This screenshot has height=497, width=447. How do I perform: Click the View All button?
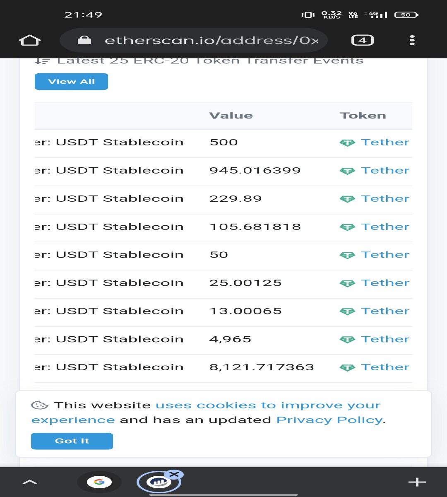(x=71, y=82)
